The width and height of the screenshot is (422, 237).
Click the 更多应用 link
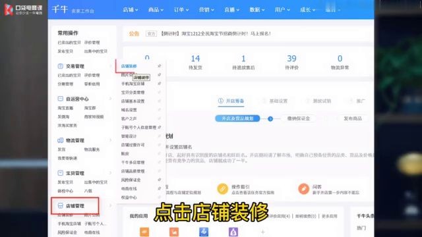(x=330, y=216)
